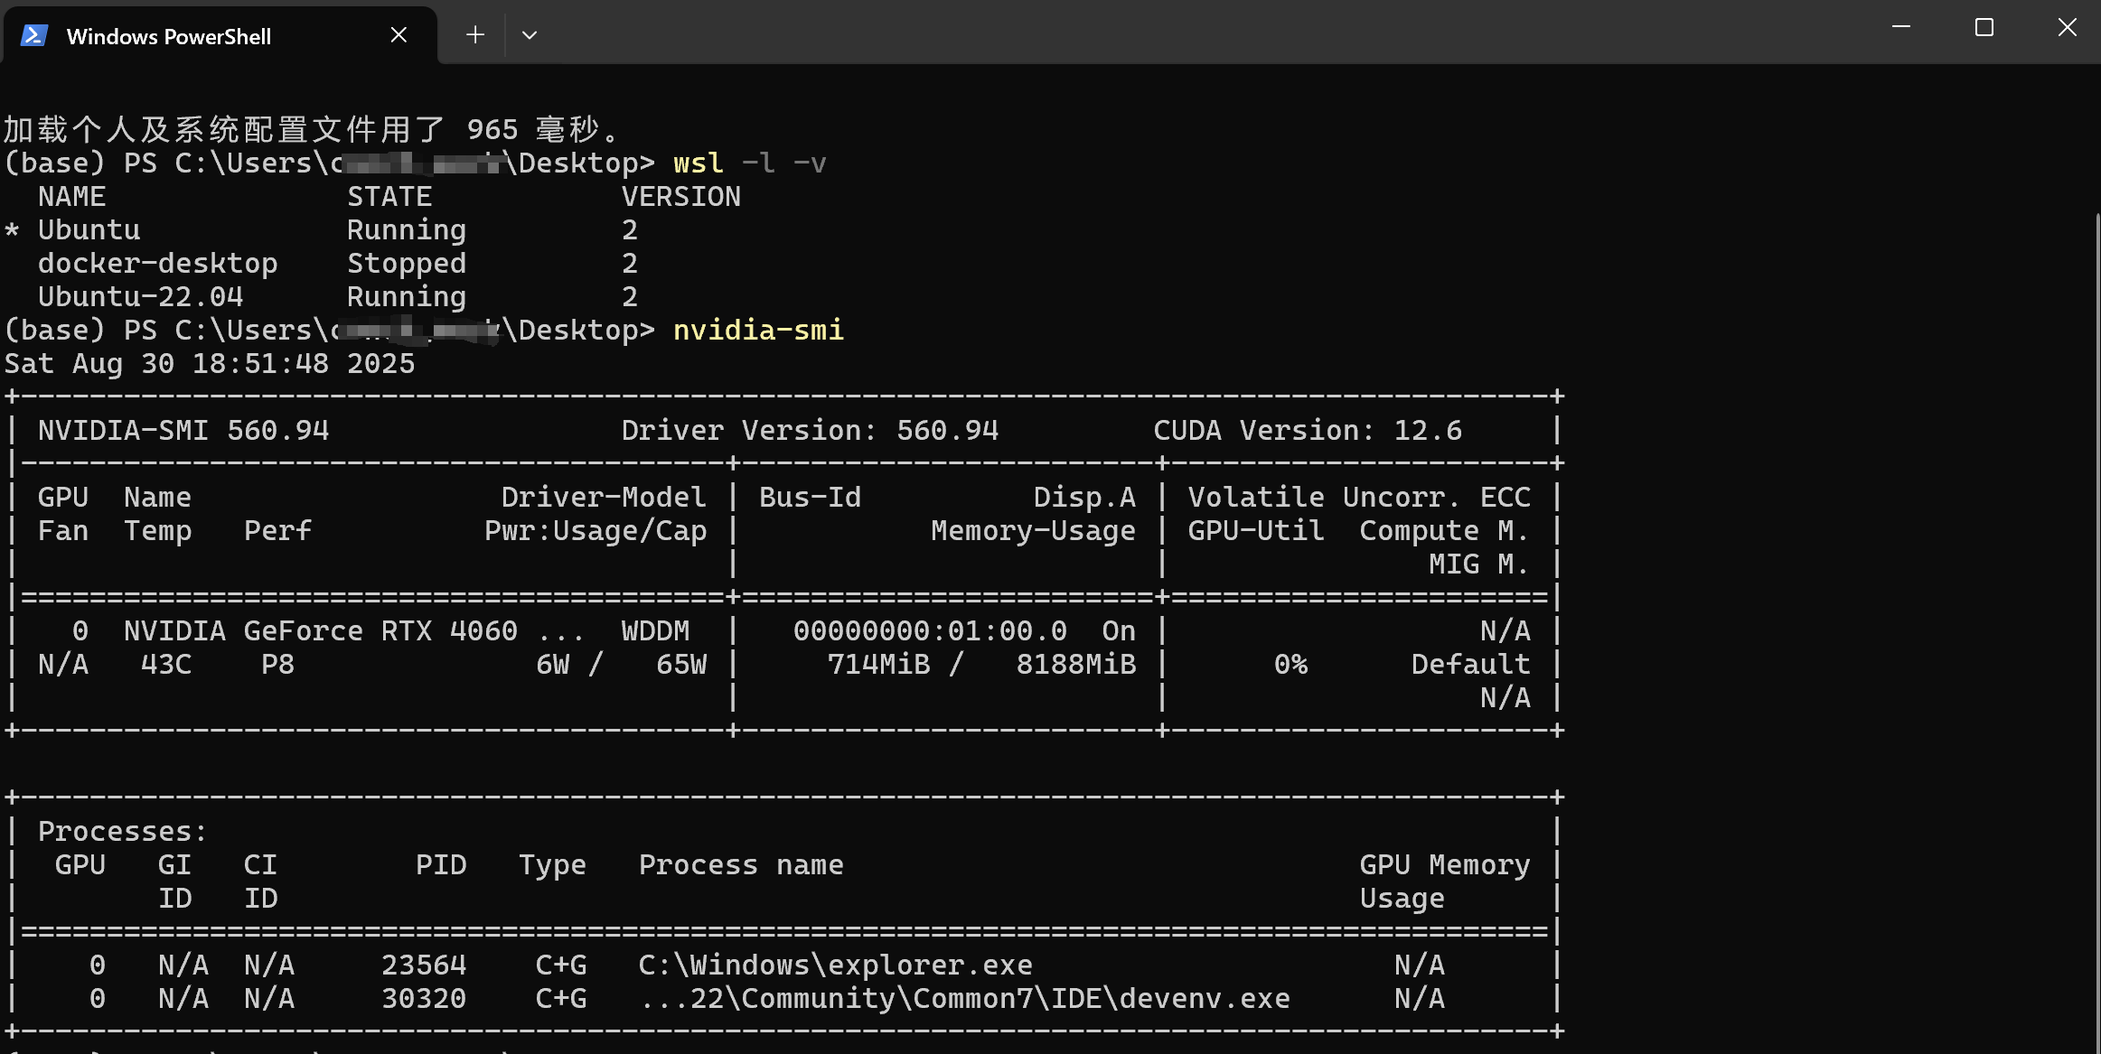Click the Ubuntu-22.04 Running entry
This screenshot has height=1054, width=2101.
(140, 296)
